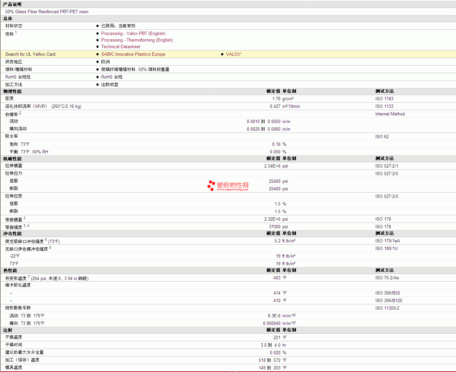Click the VALOX* yellow card link
Screen dimensions: 456x372
pos(234,54)
